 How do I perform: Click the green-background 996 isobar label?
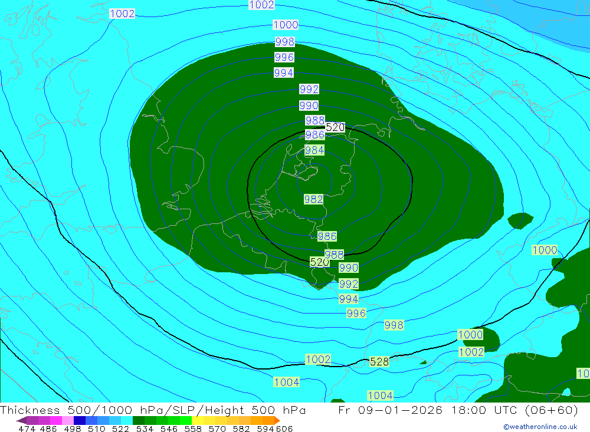click(356, 313)
